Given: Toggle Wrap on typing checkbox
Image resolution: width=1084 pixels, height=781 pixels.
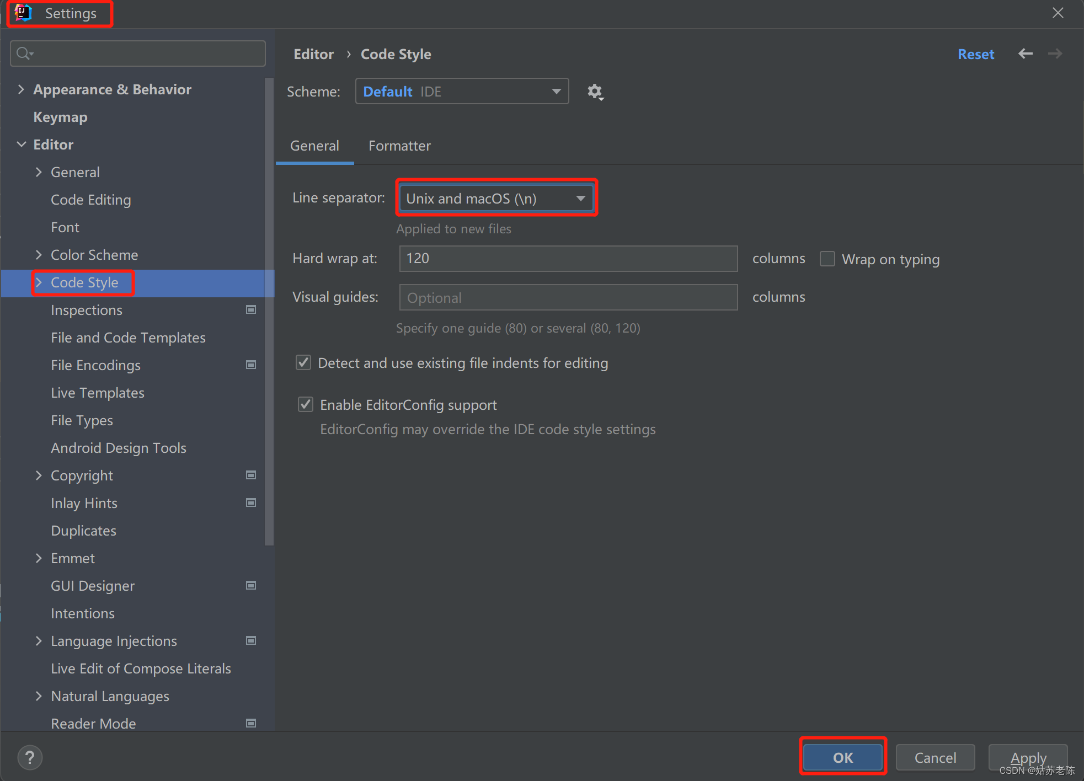Looking at the screenshot, I should pos(827,259).
